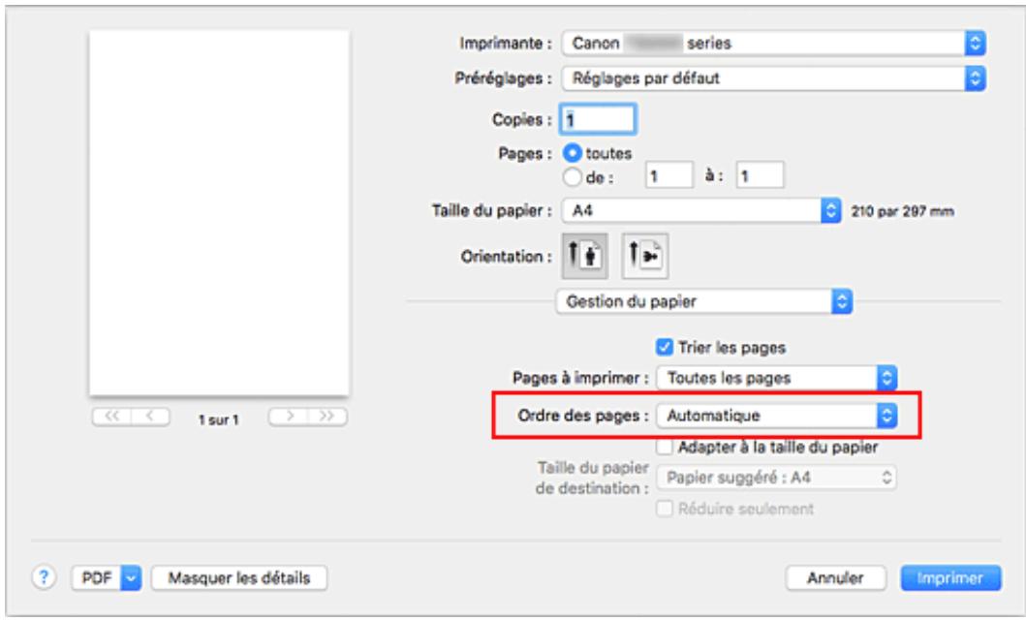The width and height of the screenshot is (1026, 620).
Task: Click the page range end field after 'à'
Action: click(x=761, y=176)
